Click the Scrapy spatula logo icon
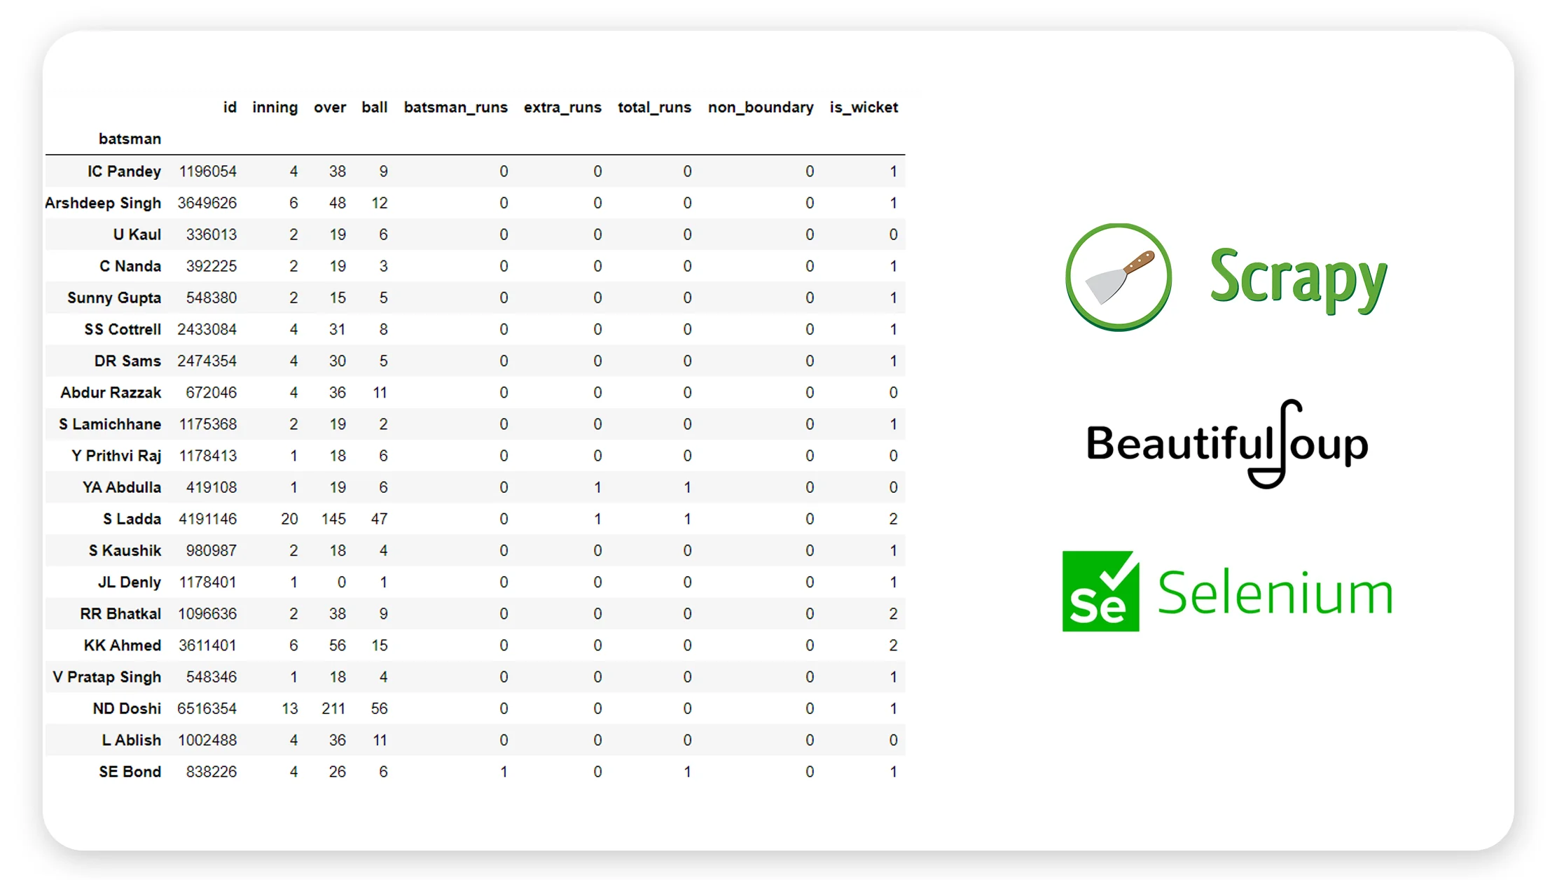 tap(1119, 277)
